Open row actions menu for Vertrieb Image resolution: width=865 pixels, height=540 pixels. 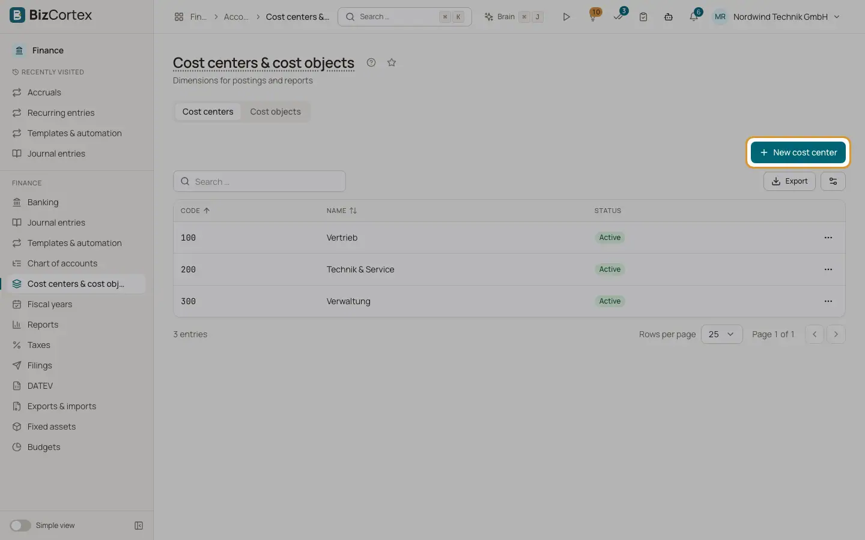tap(828, 238)
